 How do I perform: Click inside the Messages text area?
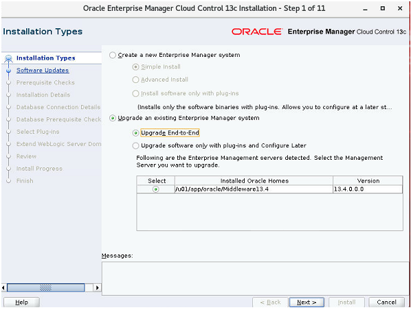pos(255,278)
